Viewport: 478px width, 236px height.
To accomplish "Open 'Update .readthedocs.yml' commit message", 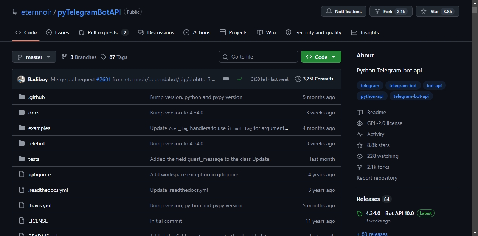I will (179, 190).
